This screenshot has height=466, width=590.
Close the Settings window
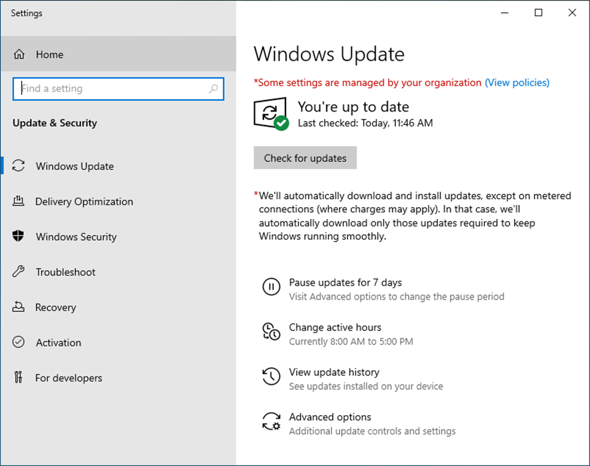click(572, 13)
